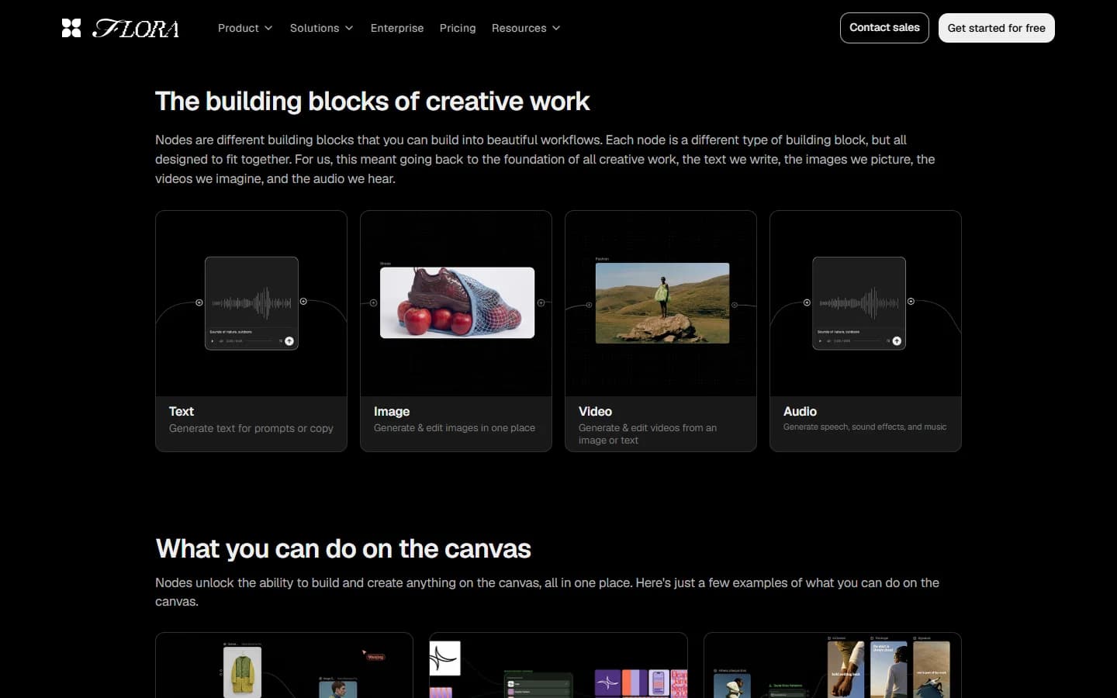Click the left connector port on Image node
This screenshot has height=698, width=1117.
(x=373, y=303)
